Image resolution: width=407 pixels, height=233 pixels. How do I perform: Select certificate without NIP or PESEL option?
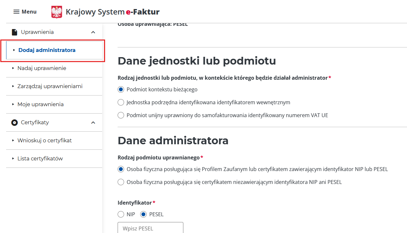tap(121, 182)
